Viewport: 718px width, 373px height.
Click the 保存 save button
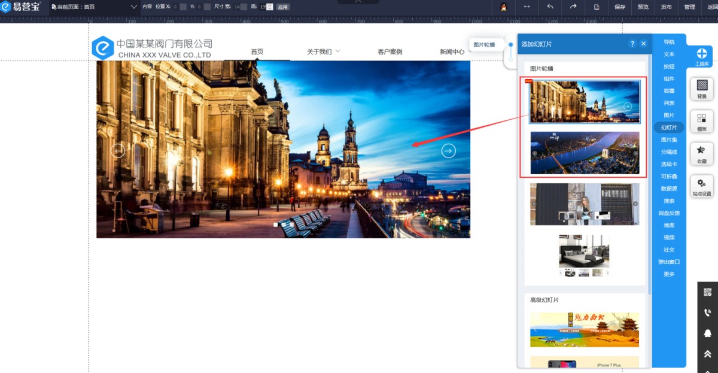click(x=620, y=7)
